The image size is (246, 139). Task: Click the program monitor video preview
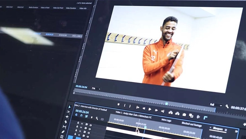pos(169,49)
